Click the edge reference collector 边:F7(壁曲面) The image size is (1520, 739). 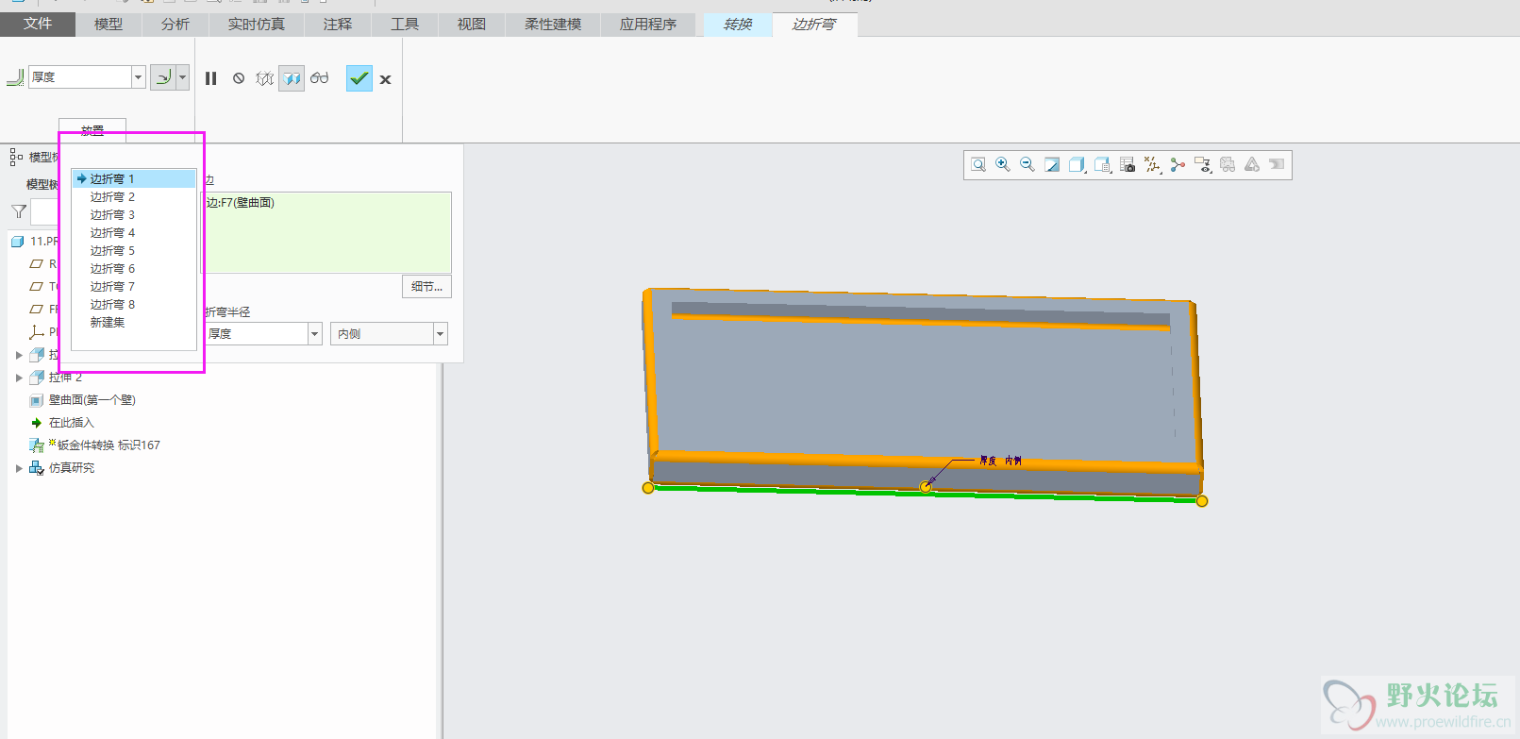coord(326,233)
